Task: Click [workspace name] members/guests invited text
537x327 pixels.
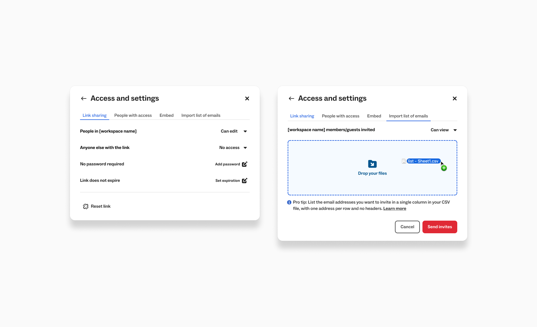Action: pyautogui.click(x=331, y=130)
